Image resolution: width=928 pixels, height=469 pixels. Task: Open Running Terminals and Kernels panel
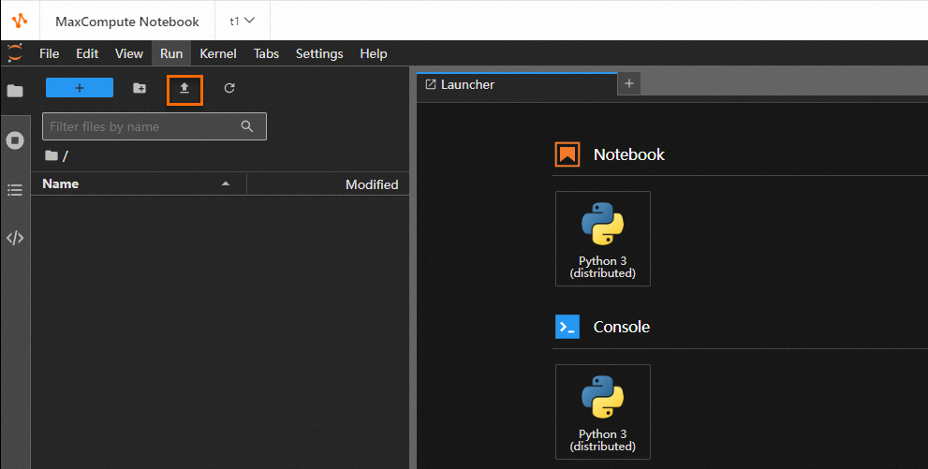pos(15,140)
